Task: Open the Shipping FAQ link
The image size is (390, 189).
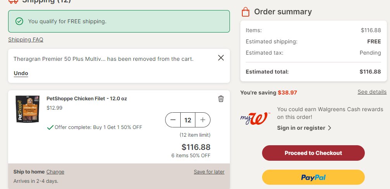Action: coord(26,40)
